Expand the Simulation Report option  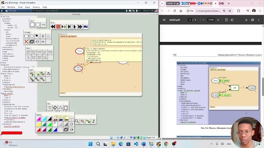(3, 69)
